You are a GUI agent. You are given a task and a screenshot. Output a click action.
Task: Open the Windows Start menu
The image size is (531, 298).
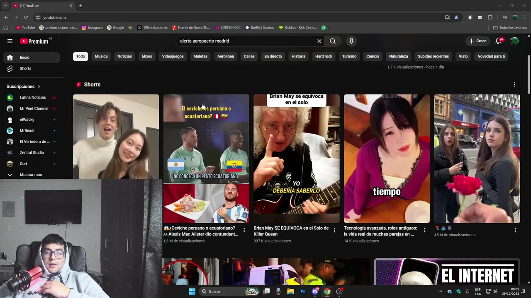point(192,291)
